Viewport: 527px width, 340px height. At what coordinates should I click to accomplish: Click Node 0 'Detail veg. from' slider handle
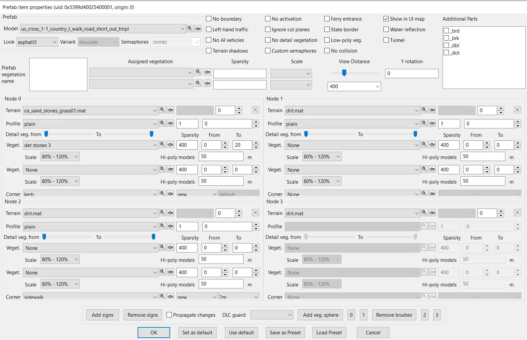point(46,134)
